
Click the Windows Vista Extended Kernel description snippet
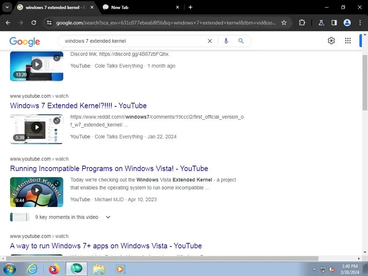pos(153,184)
